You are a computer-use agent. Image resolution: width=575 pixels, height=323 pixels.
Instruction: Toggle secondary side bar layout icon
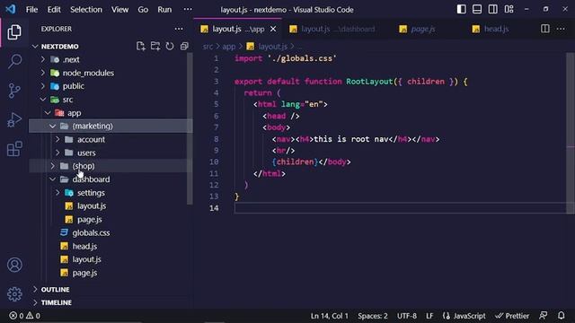[493, 9]
